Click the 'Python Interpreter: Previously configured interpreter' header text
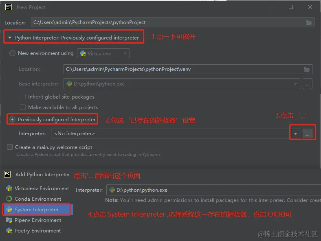 (77, 37)
